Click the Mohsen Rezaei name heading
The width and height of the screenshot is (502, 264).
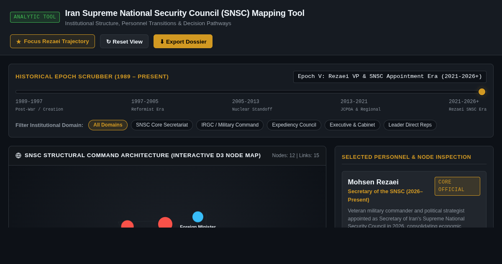tap(373, 182)
